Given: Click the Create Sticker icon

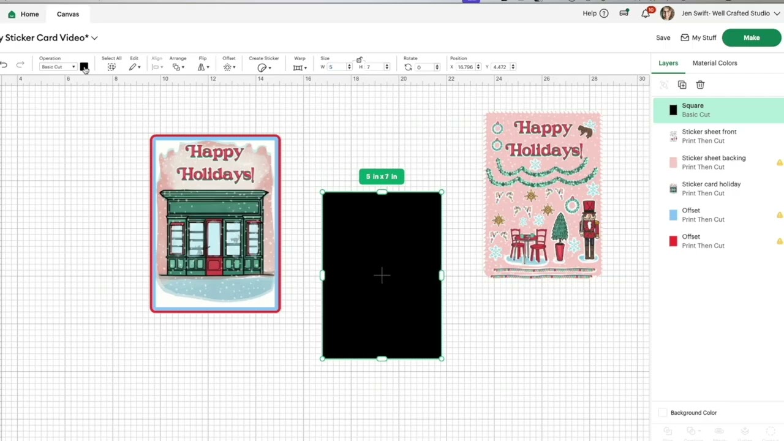Looking at the screenshot, I should pyautogui.click(x=262, y=67).
